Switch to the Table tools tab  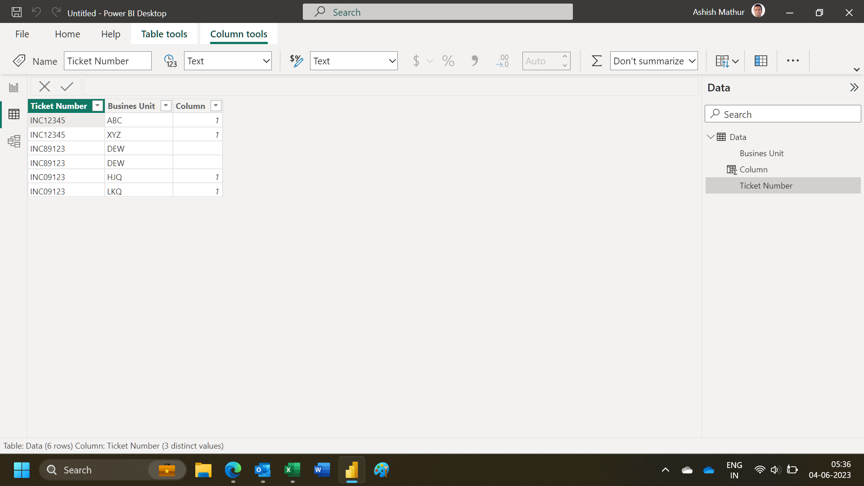pyautogui.click(x=164, y=34)
